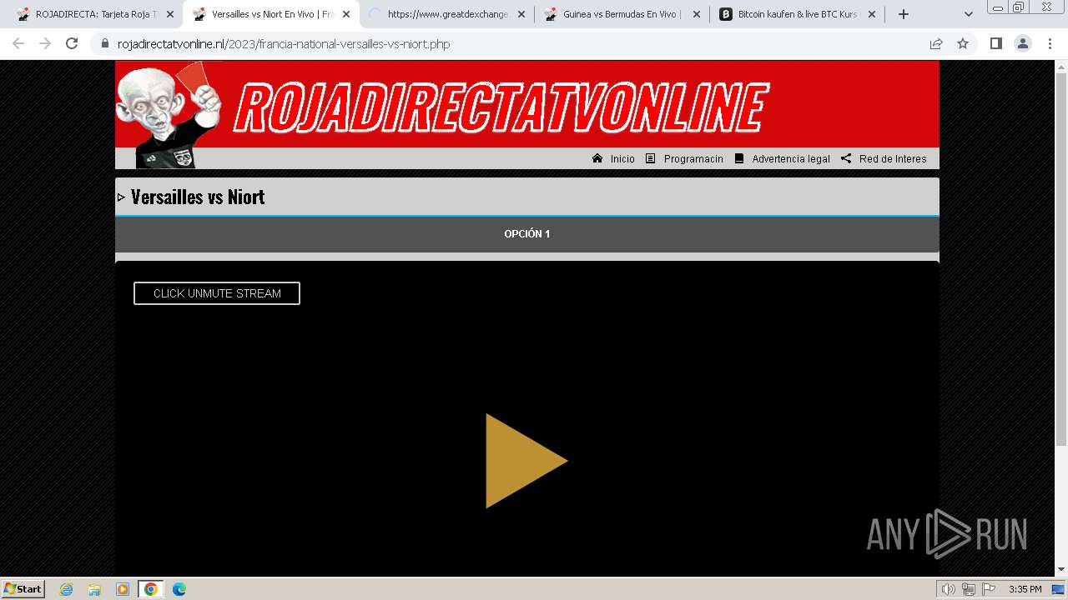Open Microsoft Edge from the taskbar
1068x600 pixels.
pyautogui.click(x=179, y=589)
